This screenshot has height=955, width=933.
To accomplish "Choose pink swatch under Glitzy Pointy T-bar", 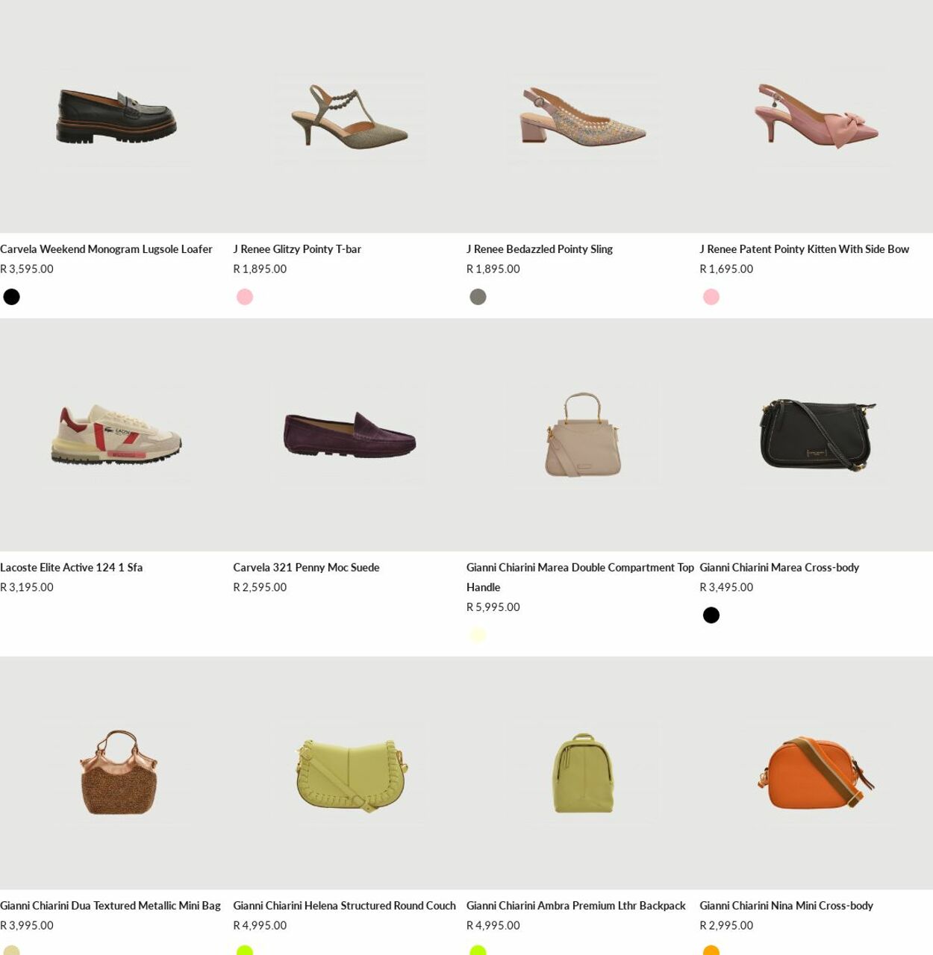I will pos(245,297).
